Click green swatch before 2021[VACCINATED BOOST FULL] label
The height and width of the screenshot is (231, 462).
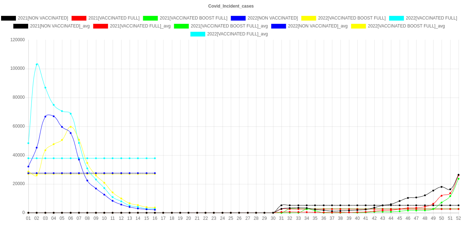point(150,18)
